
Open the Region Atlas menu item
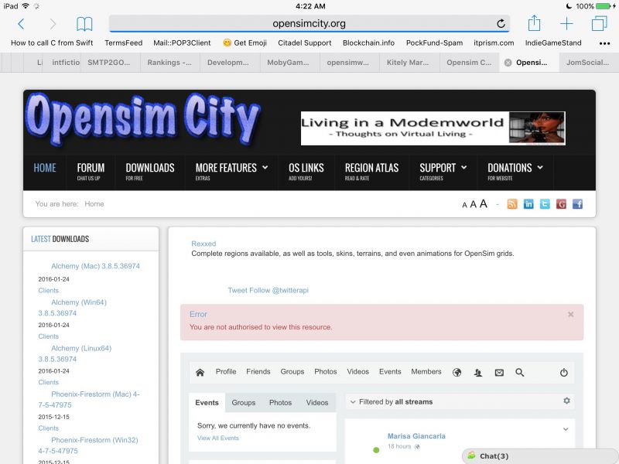[371, 172]
